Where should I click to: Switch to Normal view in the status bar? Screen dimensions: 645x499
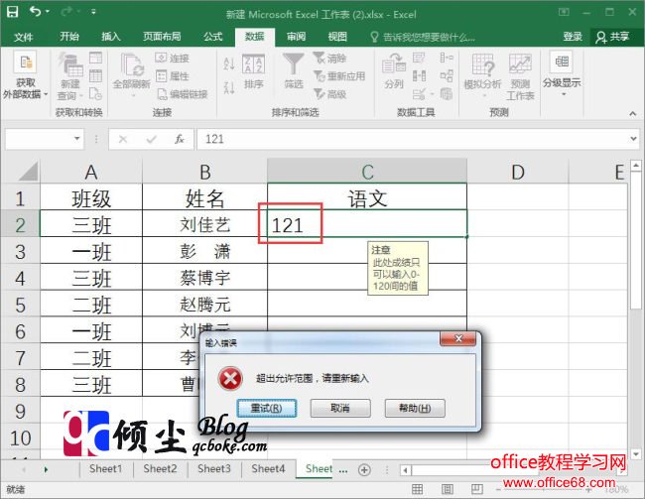tap(417, 489)
